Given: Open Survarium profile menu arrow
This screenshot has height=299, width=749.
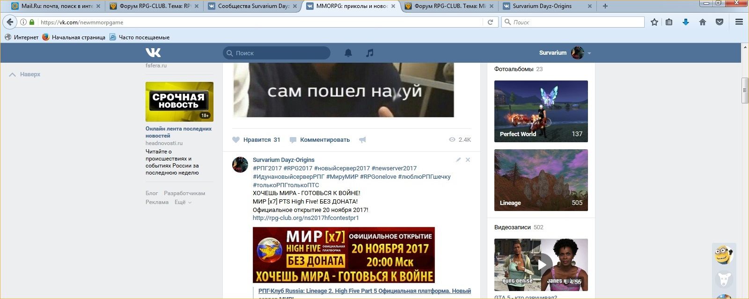Looking at the screenshot, I should pyautogui.click(x=589, y=53).
